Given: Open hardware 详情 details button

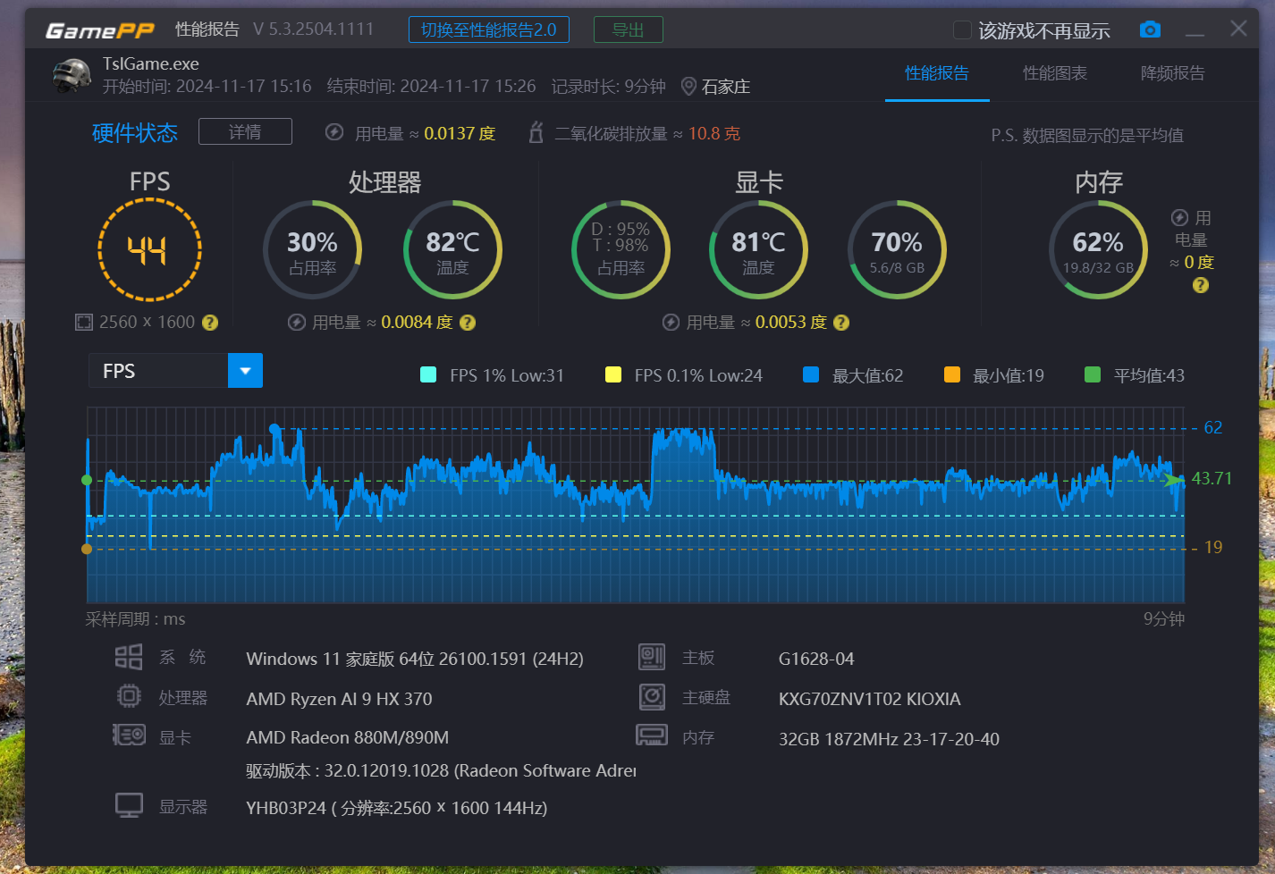Looking at the screenshot, I should [x=245, y=131].
